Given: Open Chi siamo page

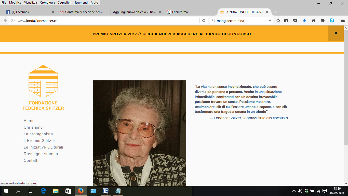Looking at the screenshot, I should [x=33, y=127].
